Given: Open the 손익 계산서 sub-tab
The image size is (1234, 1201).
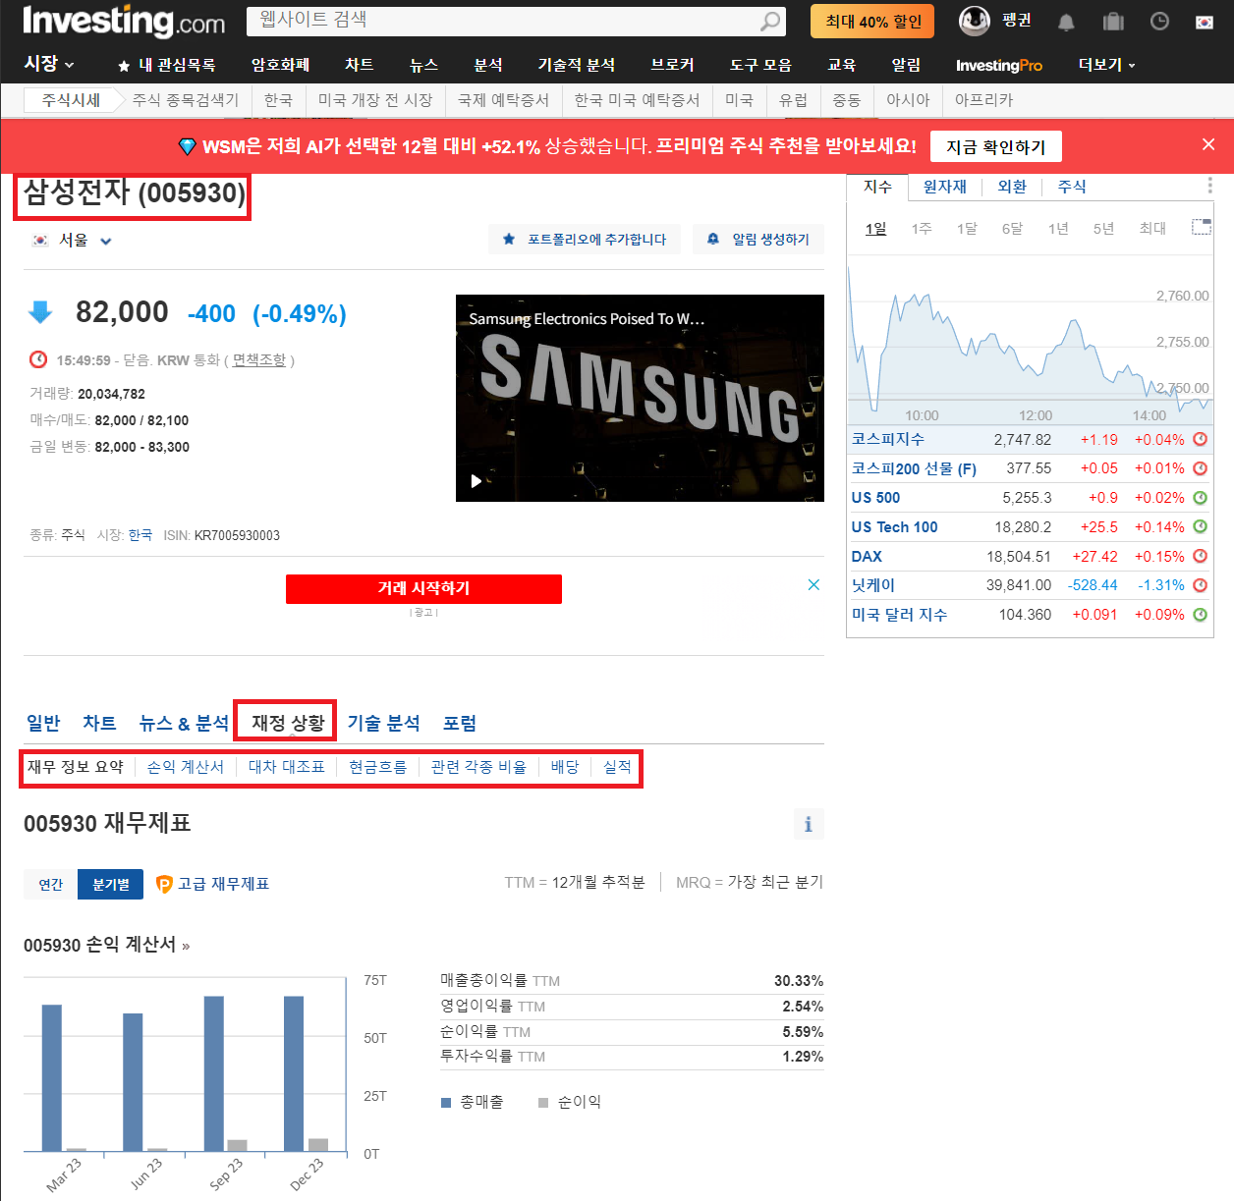Looking at the screenshot, I should click(x=186, y=767).
